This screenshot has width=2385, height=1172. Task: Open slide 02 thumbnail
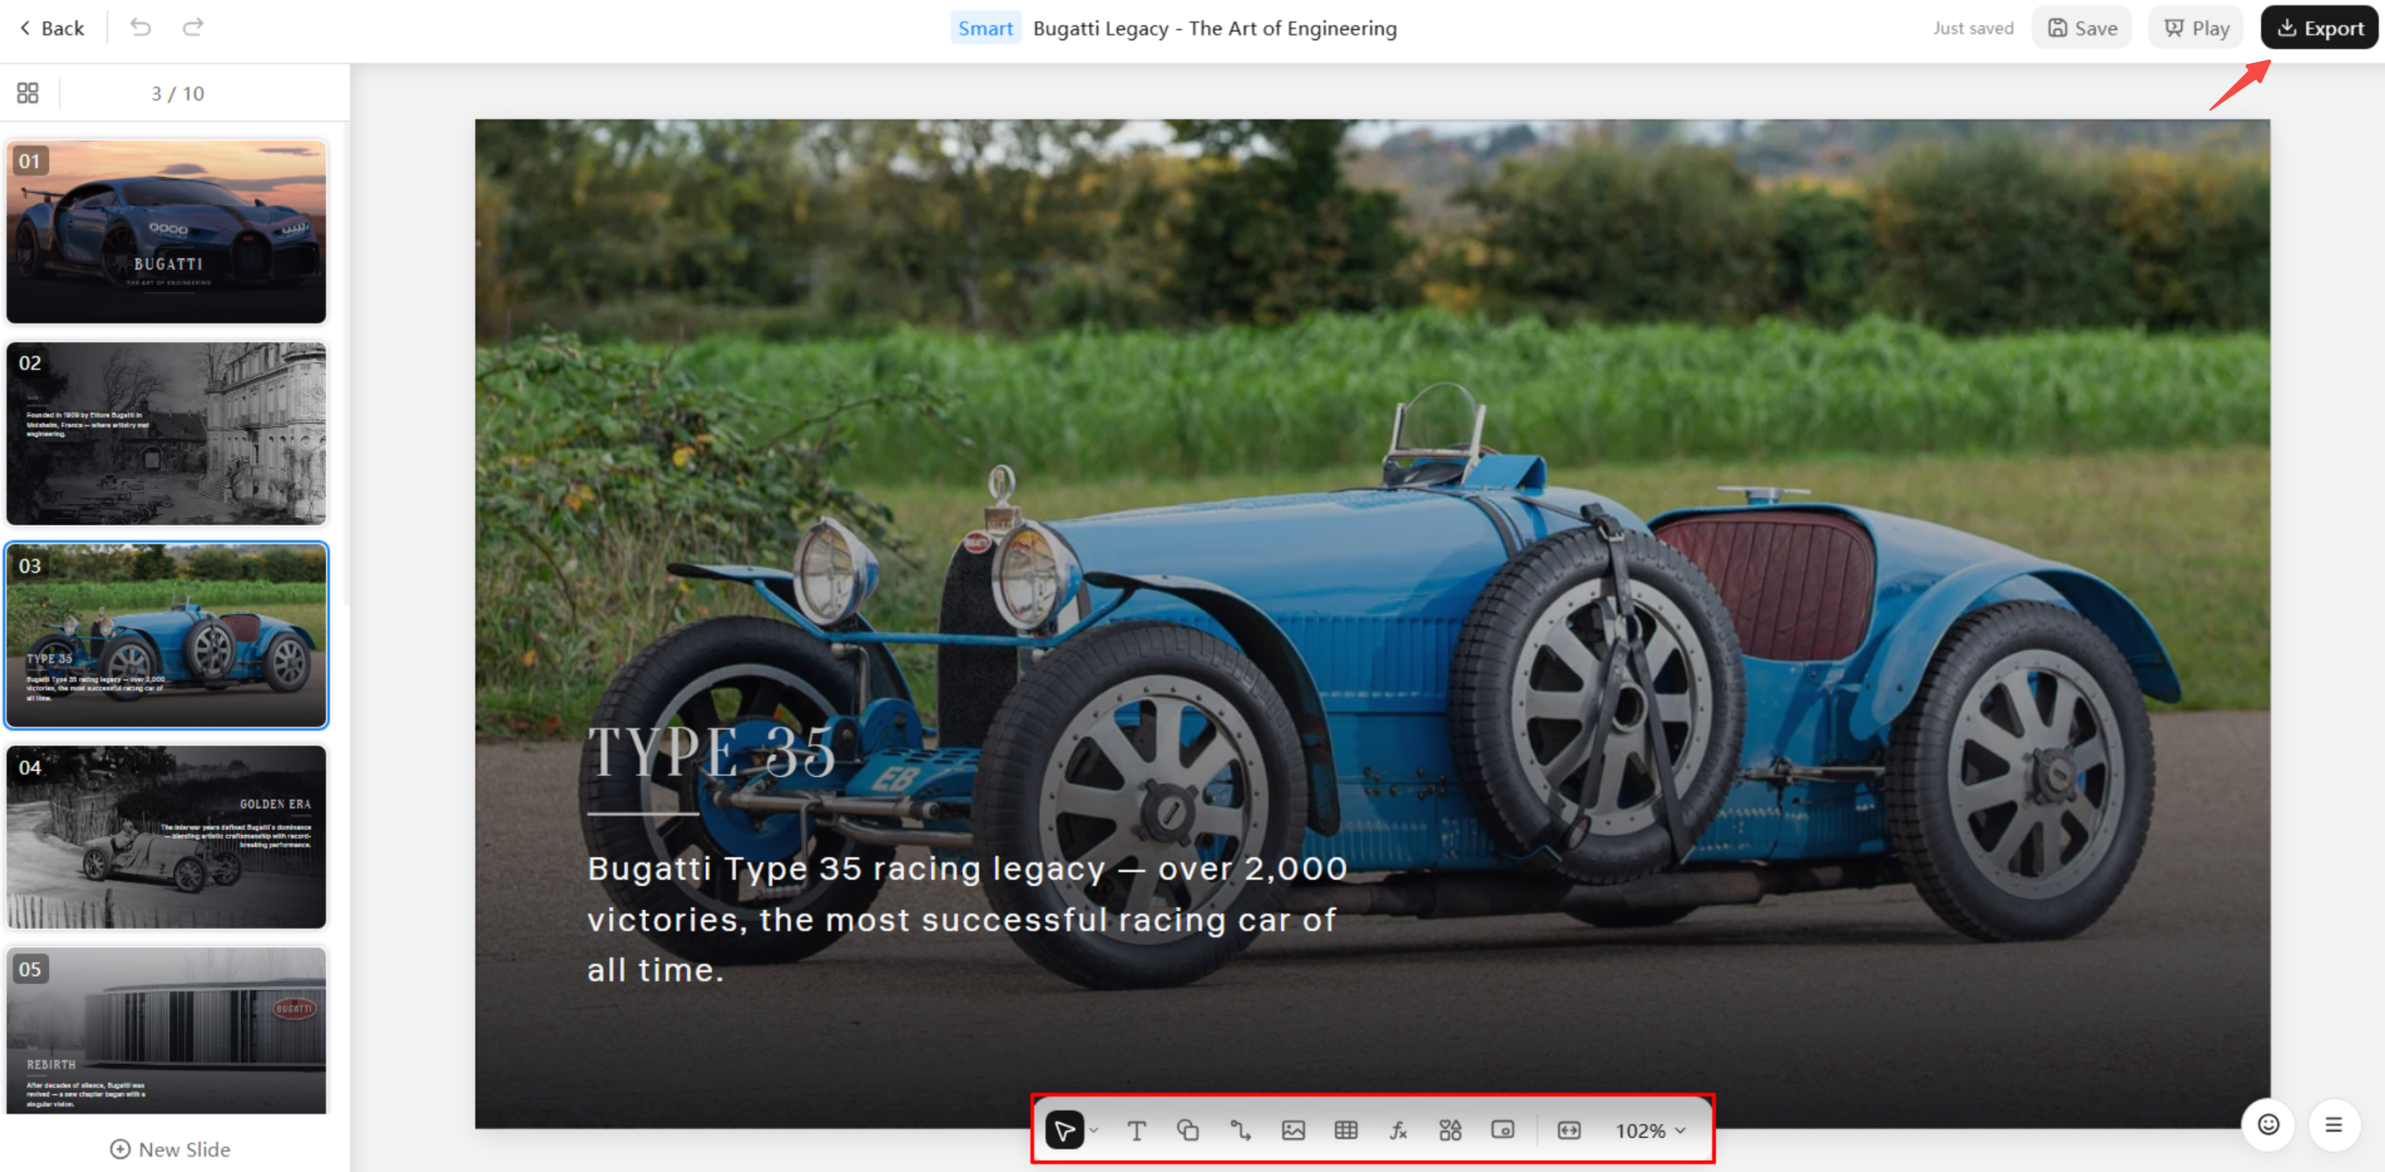point(166,434)
